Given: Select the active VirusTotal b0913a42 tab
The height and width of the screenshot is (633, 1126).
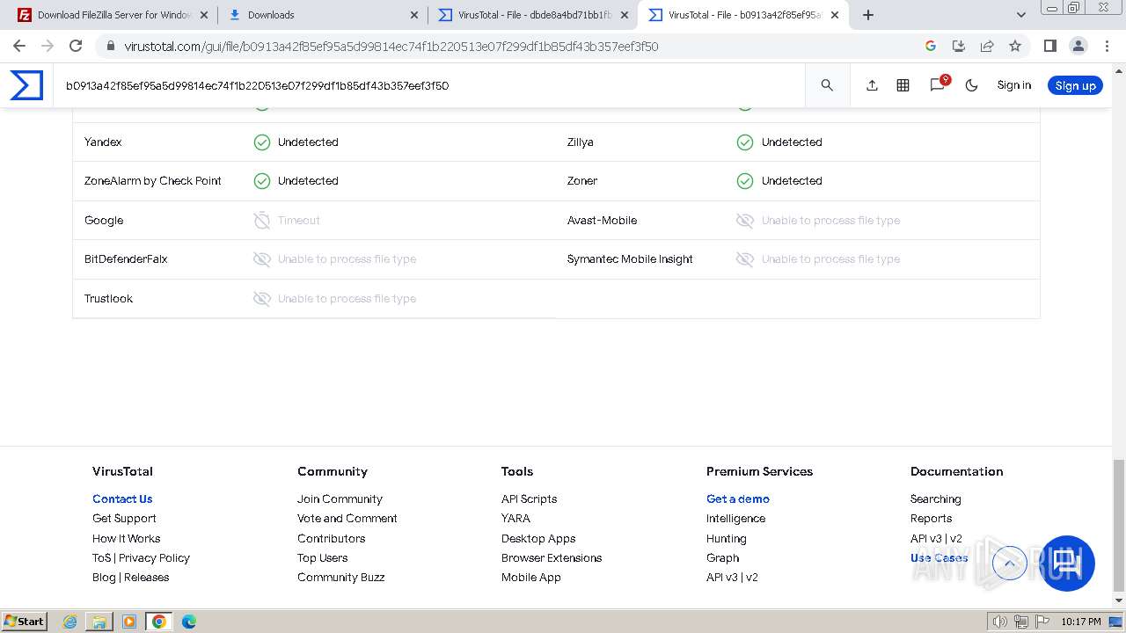Looking at the screenshot, I should click(743, 15).
